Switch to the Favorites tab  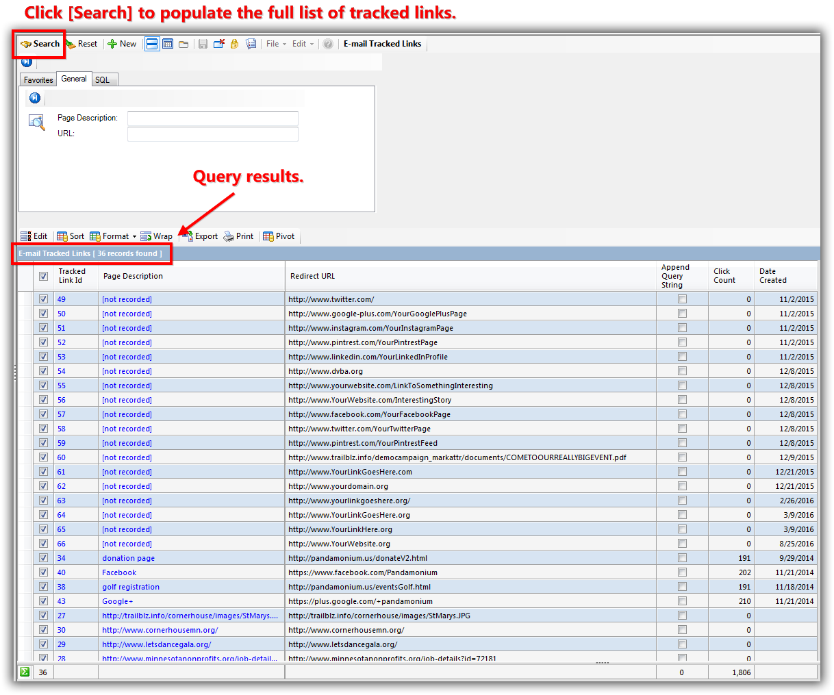(38, 80)
